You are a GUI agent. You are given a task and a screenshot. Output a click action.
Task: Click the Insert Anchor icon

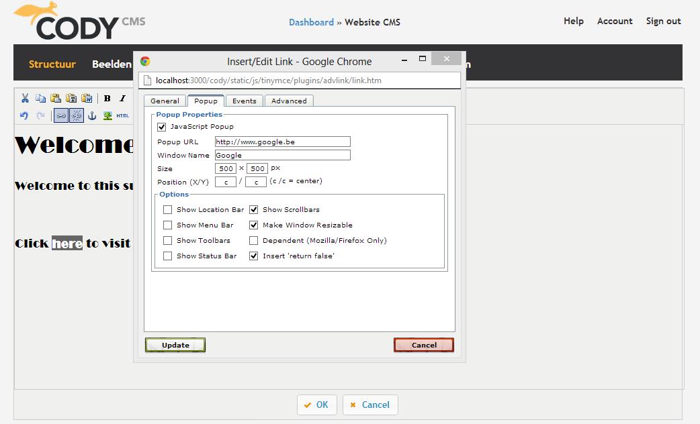pyautogui.click(x=92, y=115)
